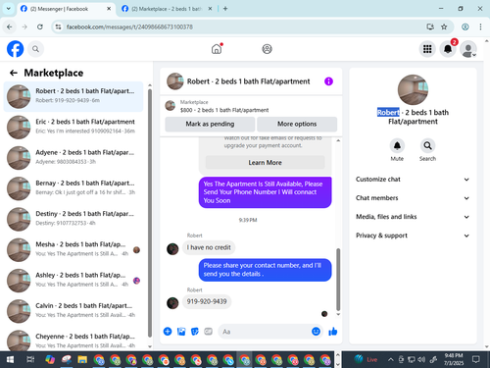Show hidden system tray icons chevron
The height and width of the screenshot is (368, 490).
tap(390, 360)
